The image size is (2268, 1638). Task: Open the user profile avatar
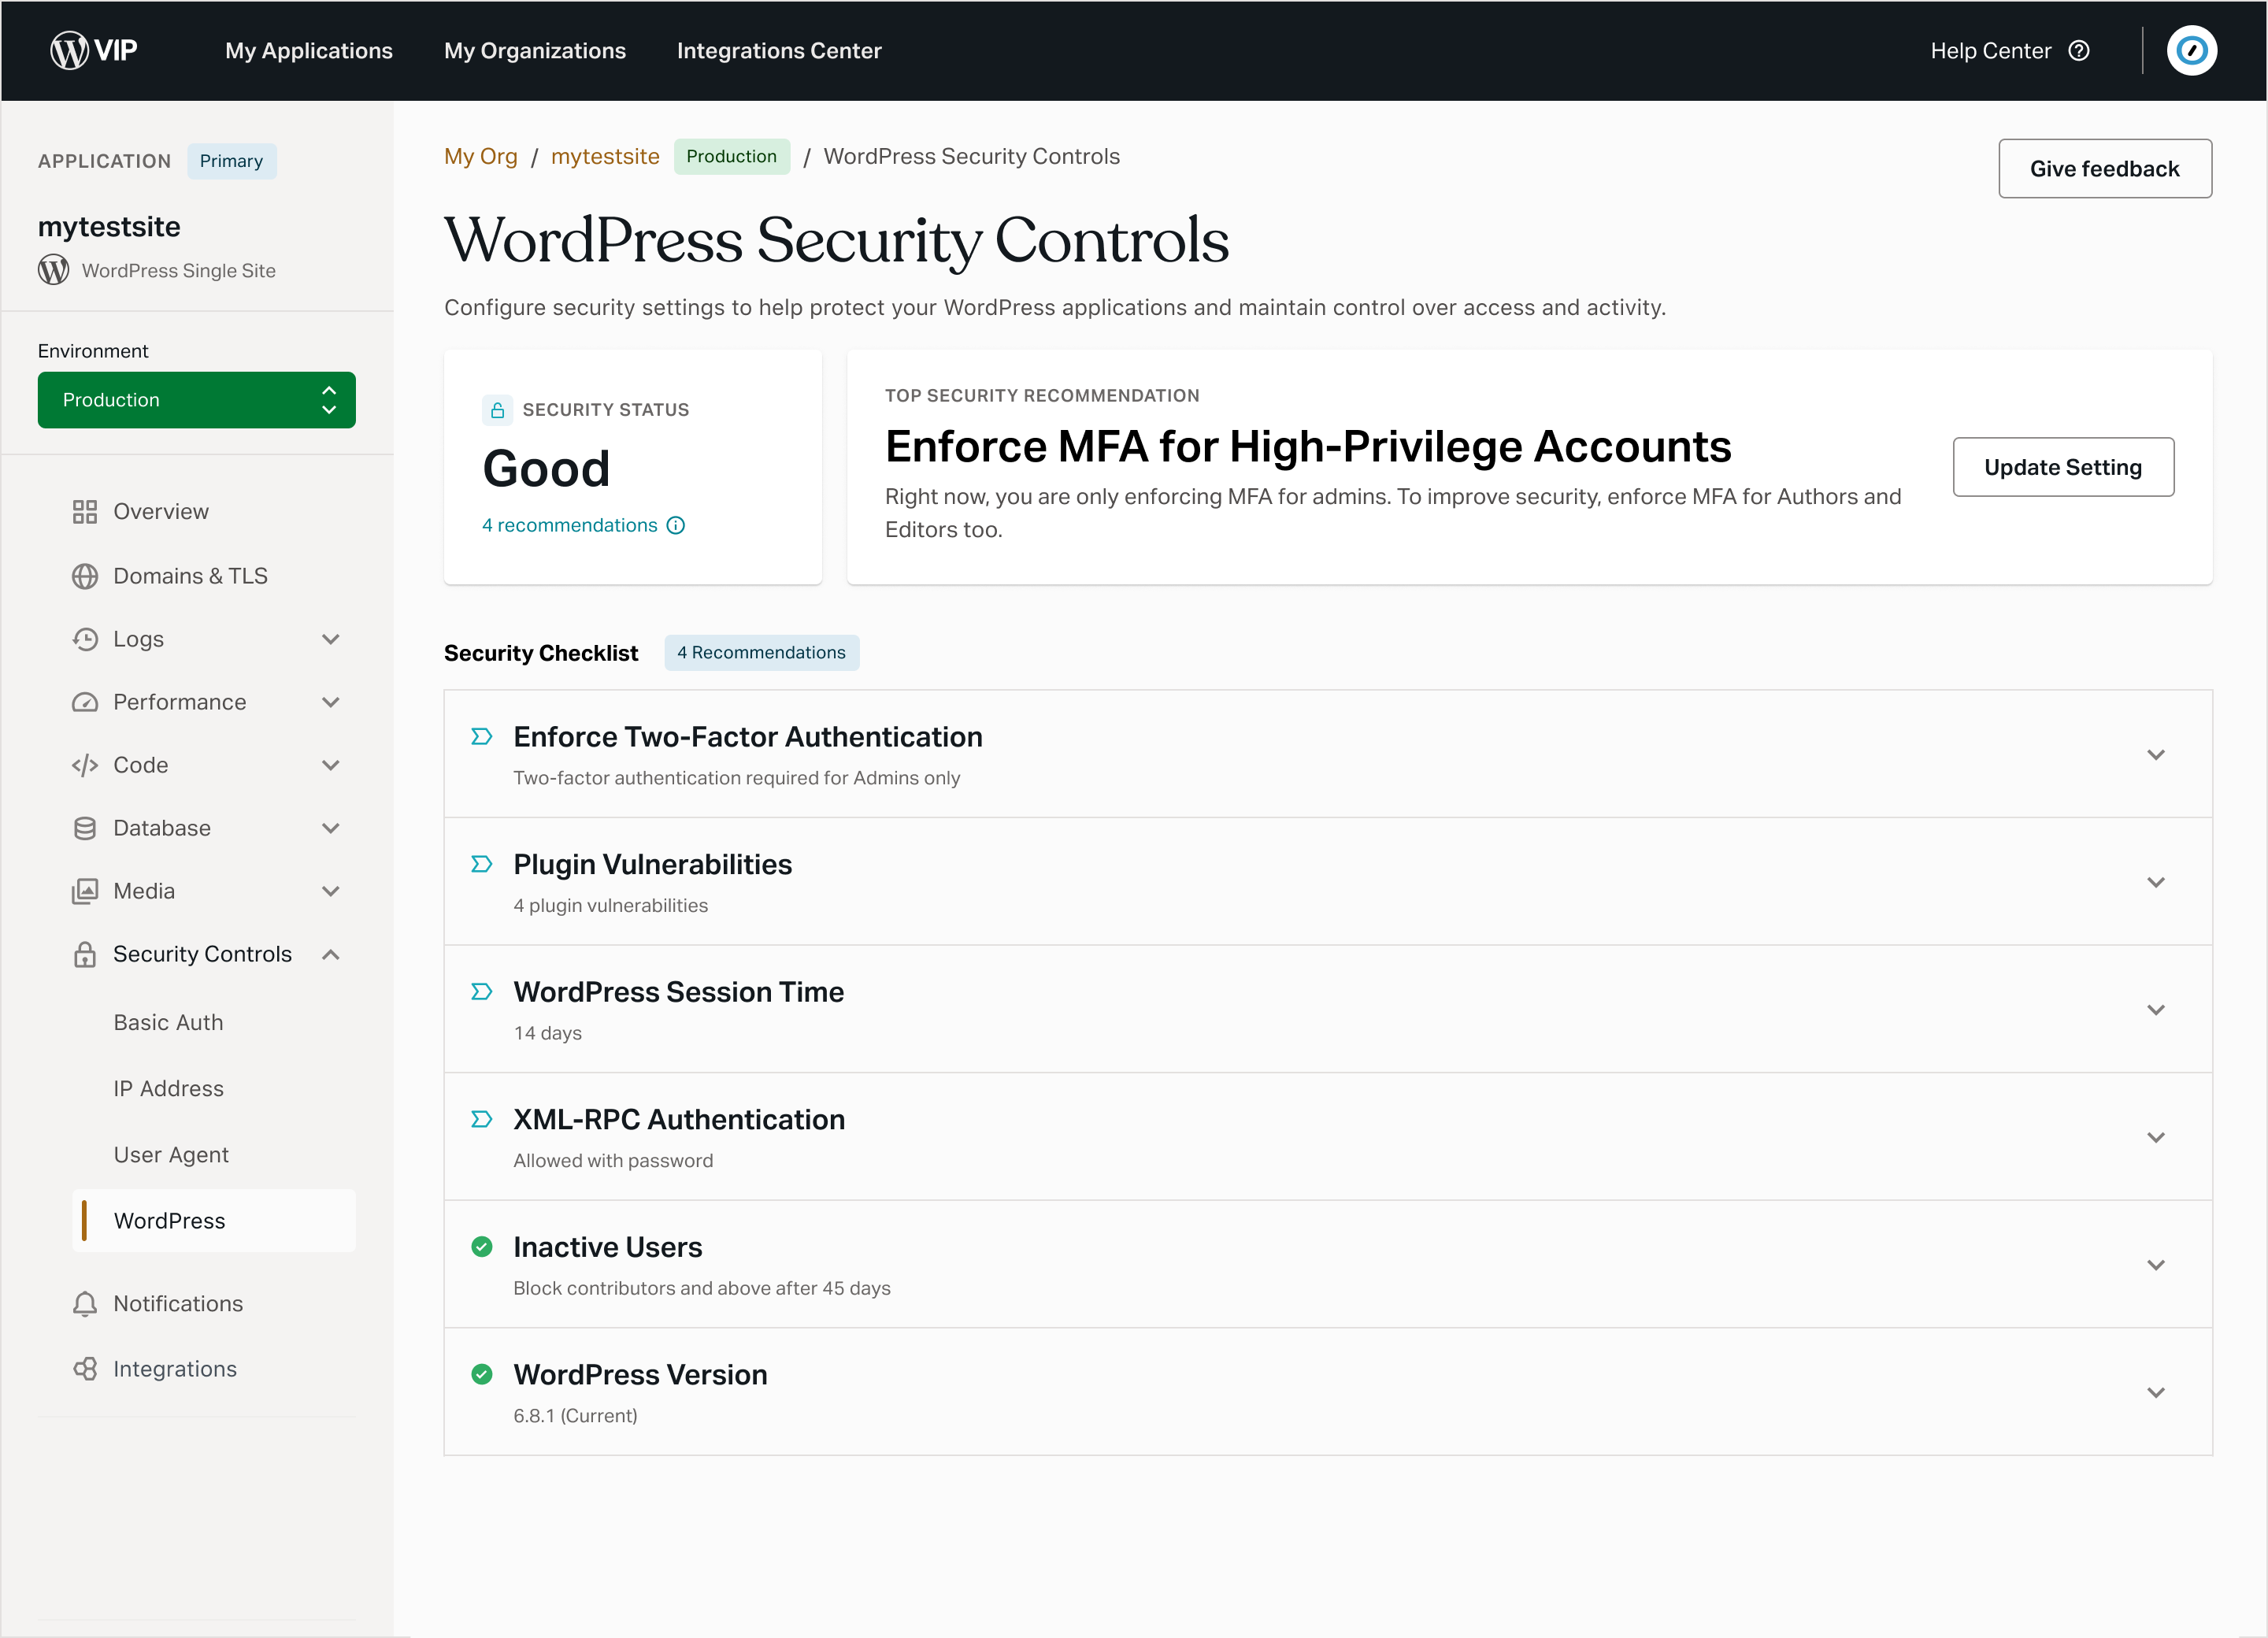point(2191,50)
